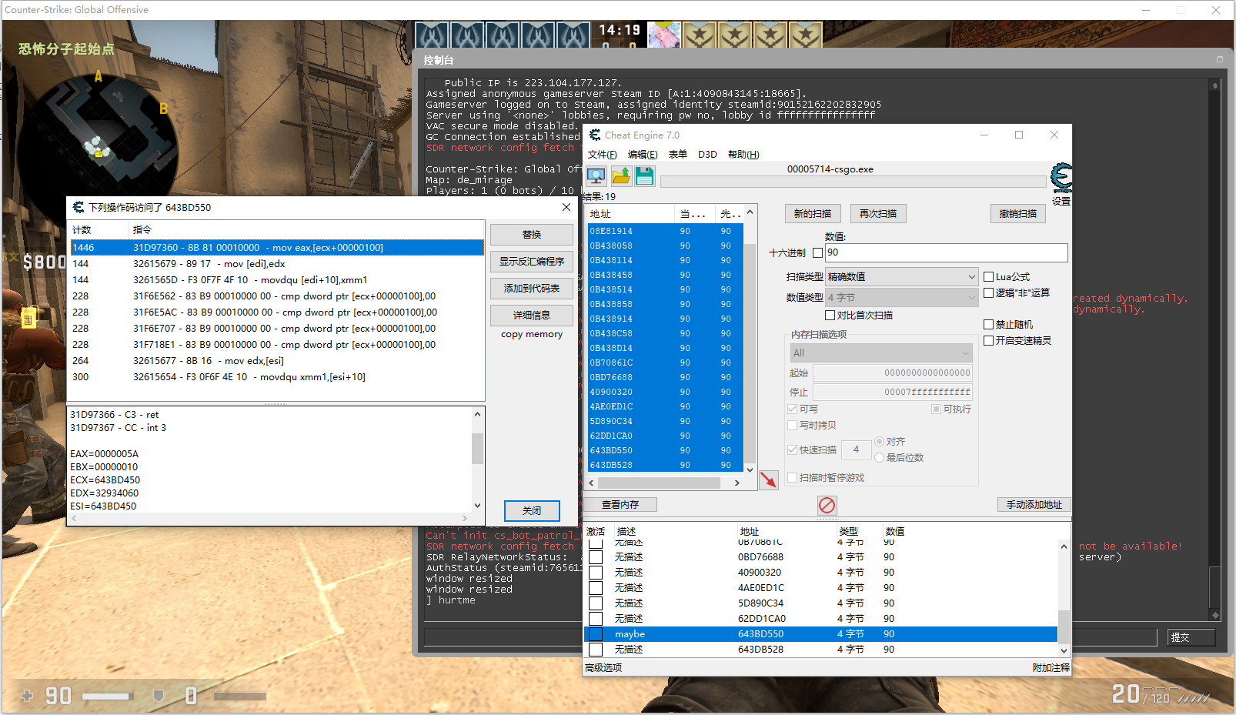Open the 帮助(H) menu
The width and height of the screenshot is (1236, 715).
[x=743, y=155]
